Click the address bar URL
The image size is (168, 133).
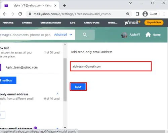[x=72, y=14]
